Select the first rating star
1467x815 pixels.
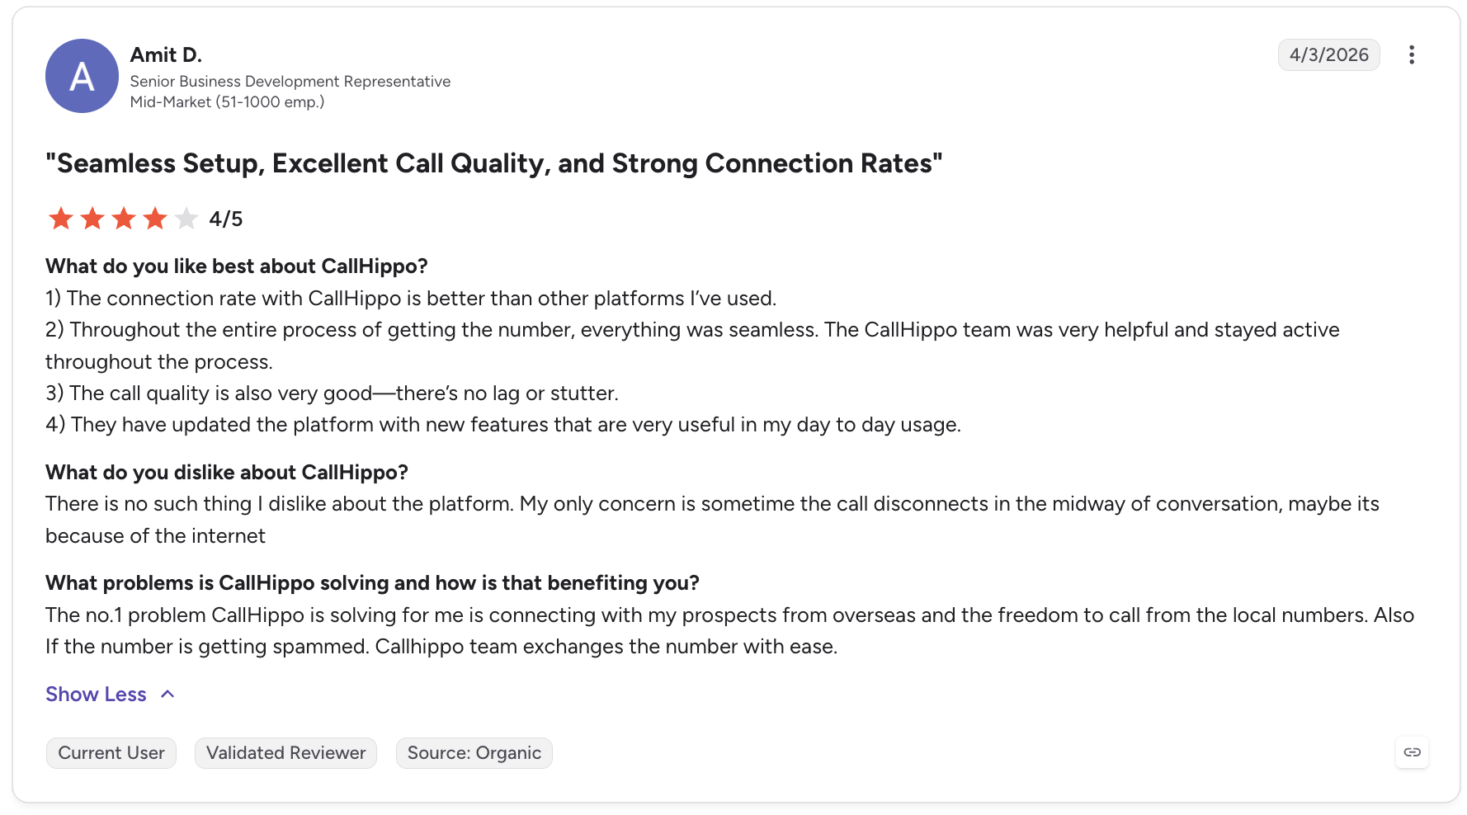[61, 219]
